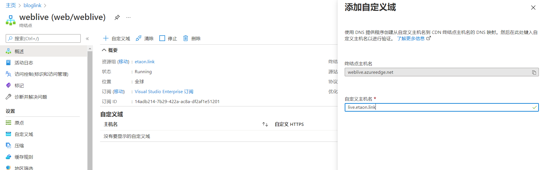
Task: Stop the endpoint with the 停止 button
Action: (168, 38)
